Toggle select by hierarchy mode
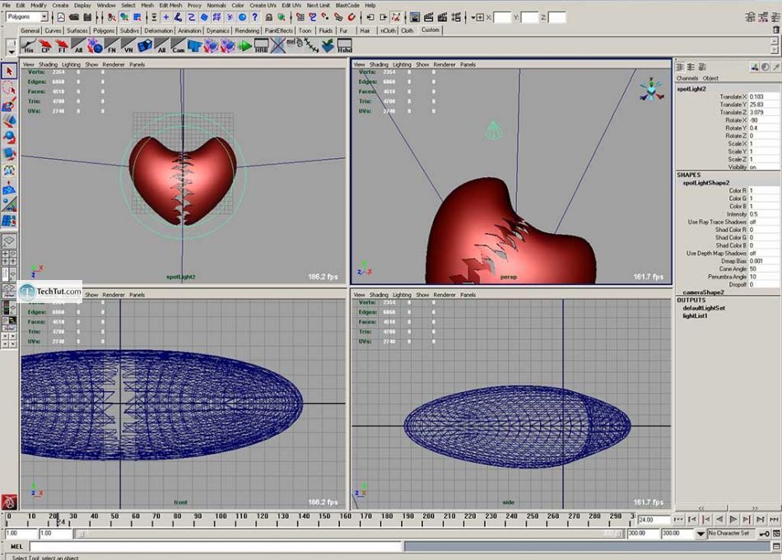Screen dimensions: 782x560 pyautogui.click(x=112, y=17)
